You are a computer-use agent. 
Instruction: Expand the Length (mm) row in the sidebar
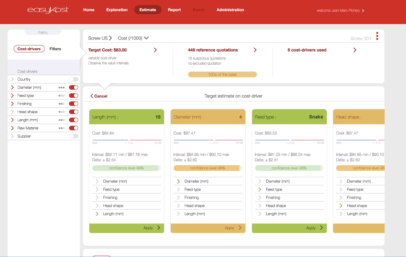point(12,120)
